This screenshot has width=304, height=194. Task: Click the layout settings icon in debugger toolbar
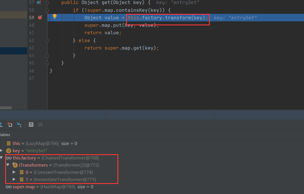click(40, 124)
